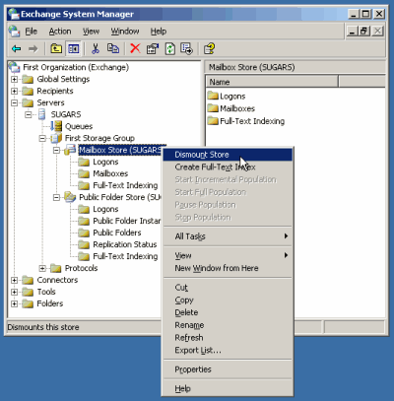The image size is (394, 401).
Task: Open the View submenu in context menu
Action: click(228, 255)
